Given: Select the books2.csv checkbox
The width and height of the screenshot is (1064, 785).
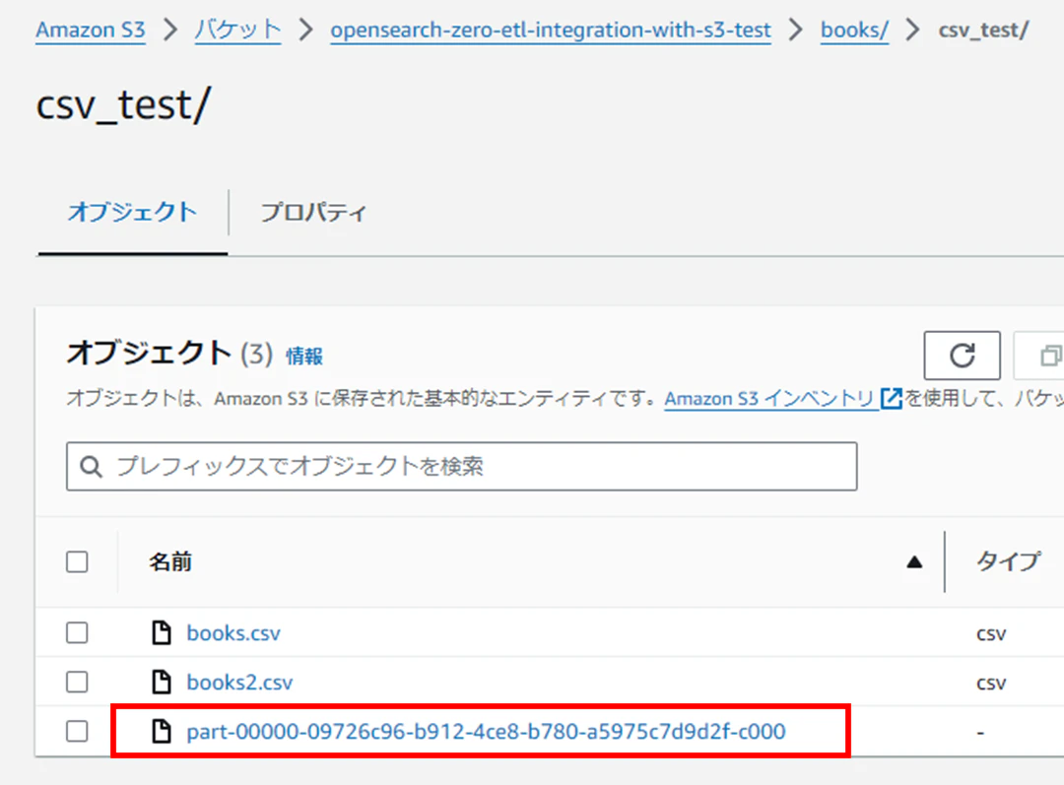Looking at the screenshot, I should tap(78, 682).
